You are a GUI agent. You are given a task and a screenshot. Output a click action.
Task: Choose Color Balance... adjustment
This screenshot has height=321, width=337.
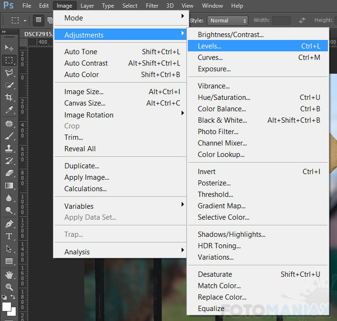tap(258, 109)
